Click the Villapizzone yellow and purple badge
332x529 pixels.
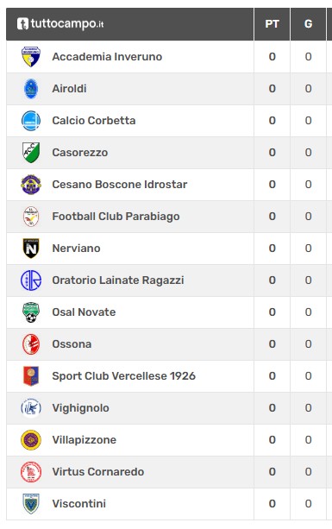[x=31, y=440]
